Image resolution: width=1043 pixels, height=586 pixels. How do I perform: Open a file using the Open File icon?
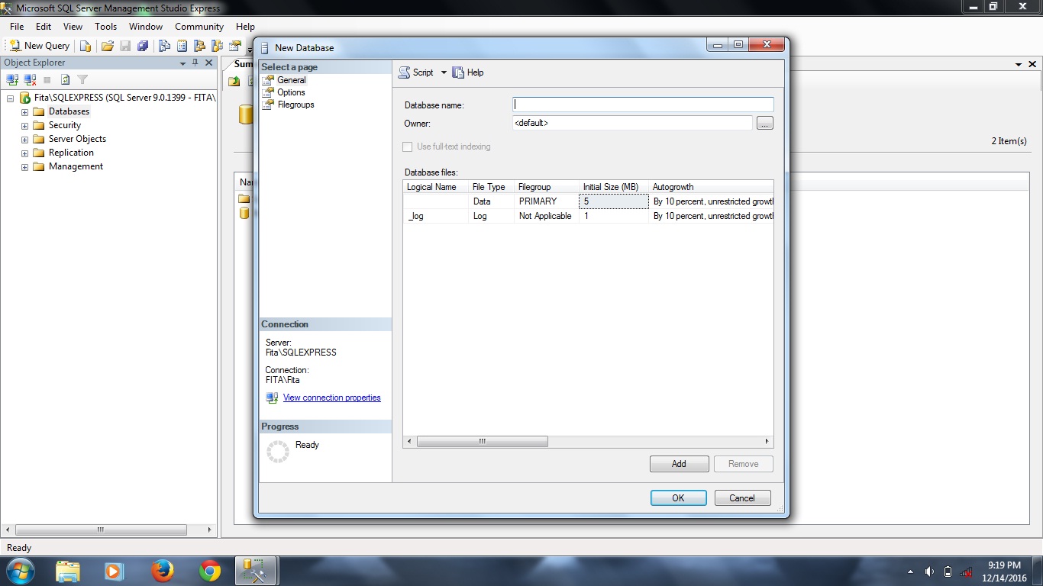click(107, 45)
